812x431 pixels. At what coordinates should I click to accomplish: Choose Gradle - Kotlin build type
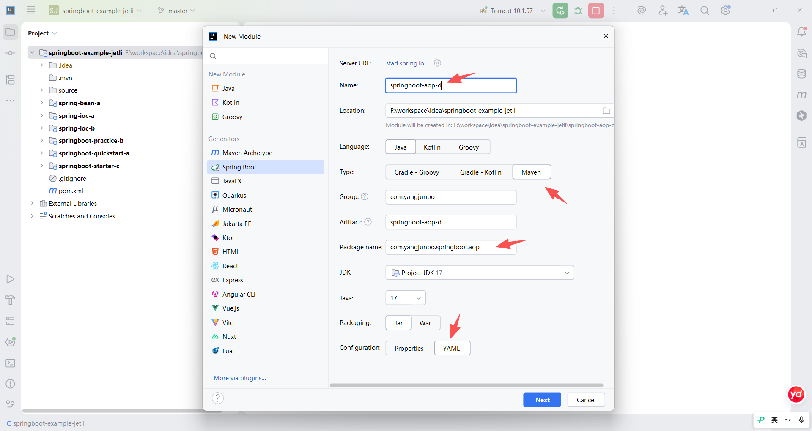click(x=481, y=172)
